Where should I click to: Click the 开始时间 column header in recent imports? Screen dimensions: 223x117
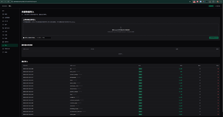25,65
